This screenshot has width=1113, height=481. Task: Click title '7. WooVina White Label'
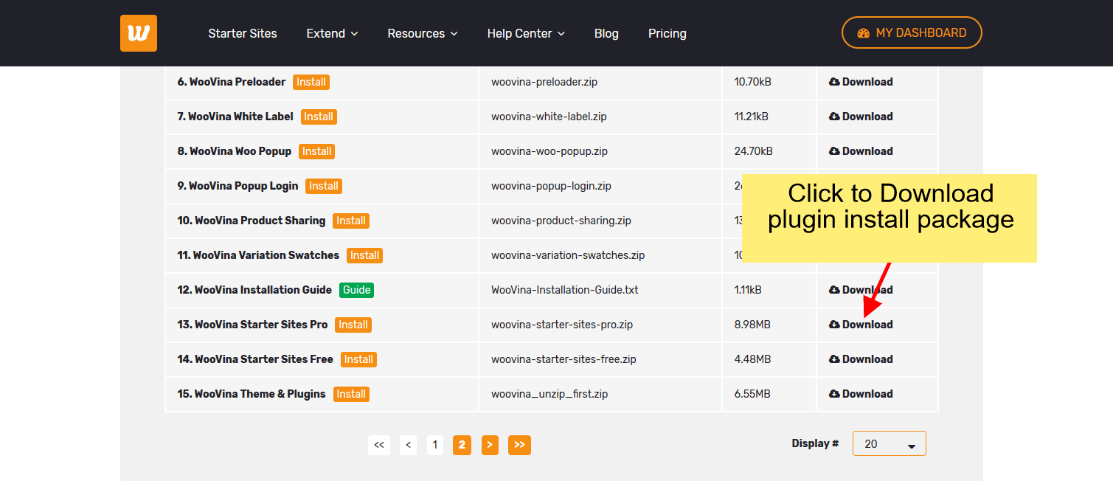pyautogui.click(x=235, y=117)
